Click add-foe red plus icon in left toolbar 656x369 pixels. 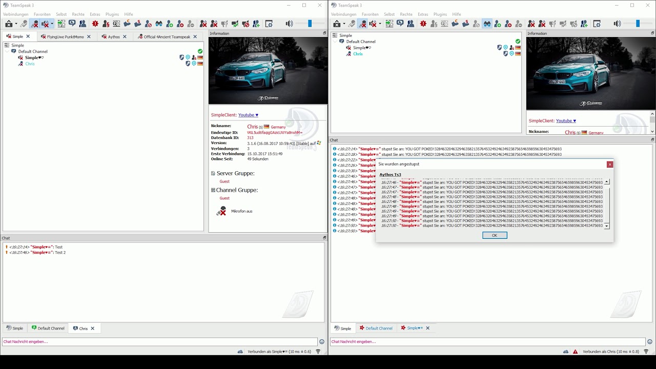tap(180, 24)
